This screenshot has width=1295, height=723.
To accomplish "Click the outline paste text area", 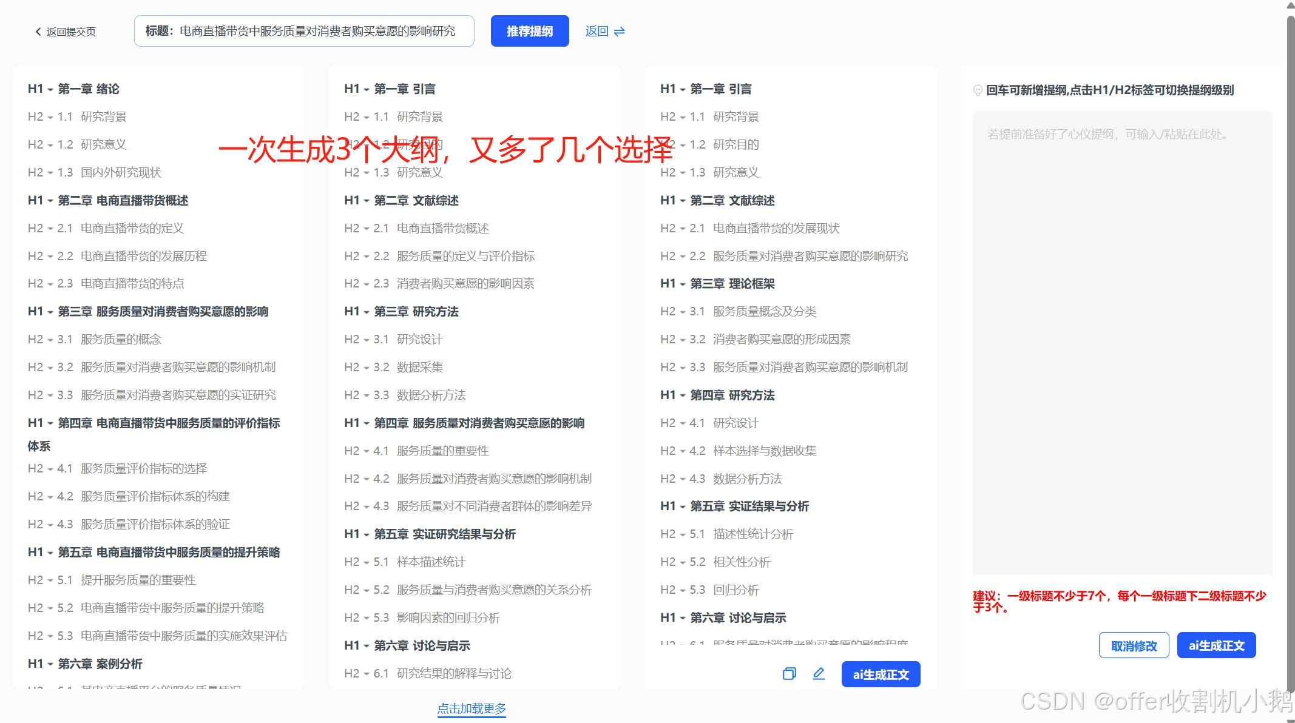I will [x=1121, y=340].
